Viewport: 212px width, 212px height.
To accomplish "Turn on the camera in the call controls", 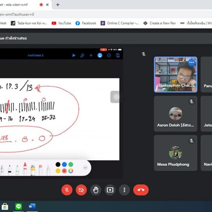I will coord(81,190).
